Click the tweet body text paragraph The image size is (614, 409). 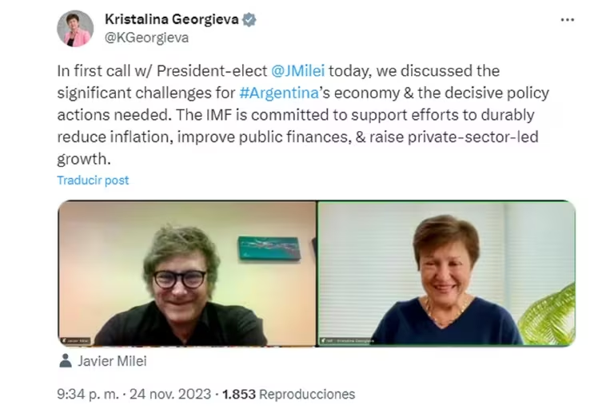[x=302, y=114]
